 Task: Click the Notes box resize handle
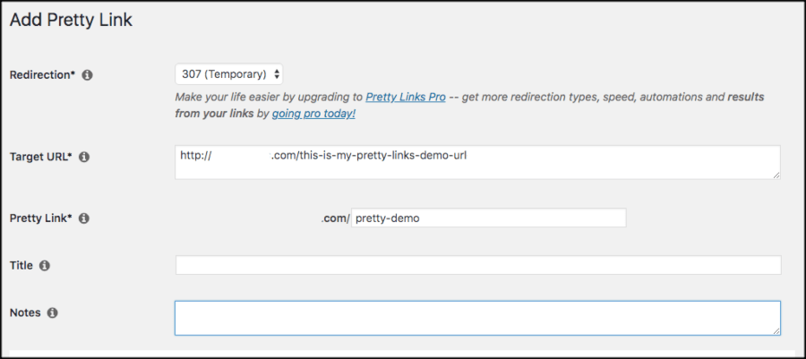point(776,330)
